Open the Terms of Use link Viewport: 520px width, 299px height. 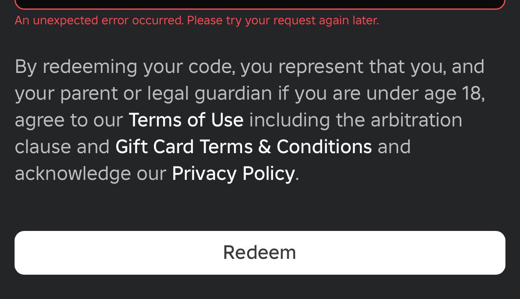[186, 120]
